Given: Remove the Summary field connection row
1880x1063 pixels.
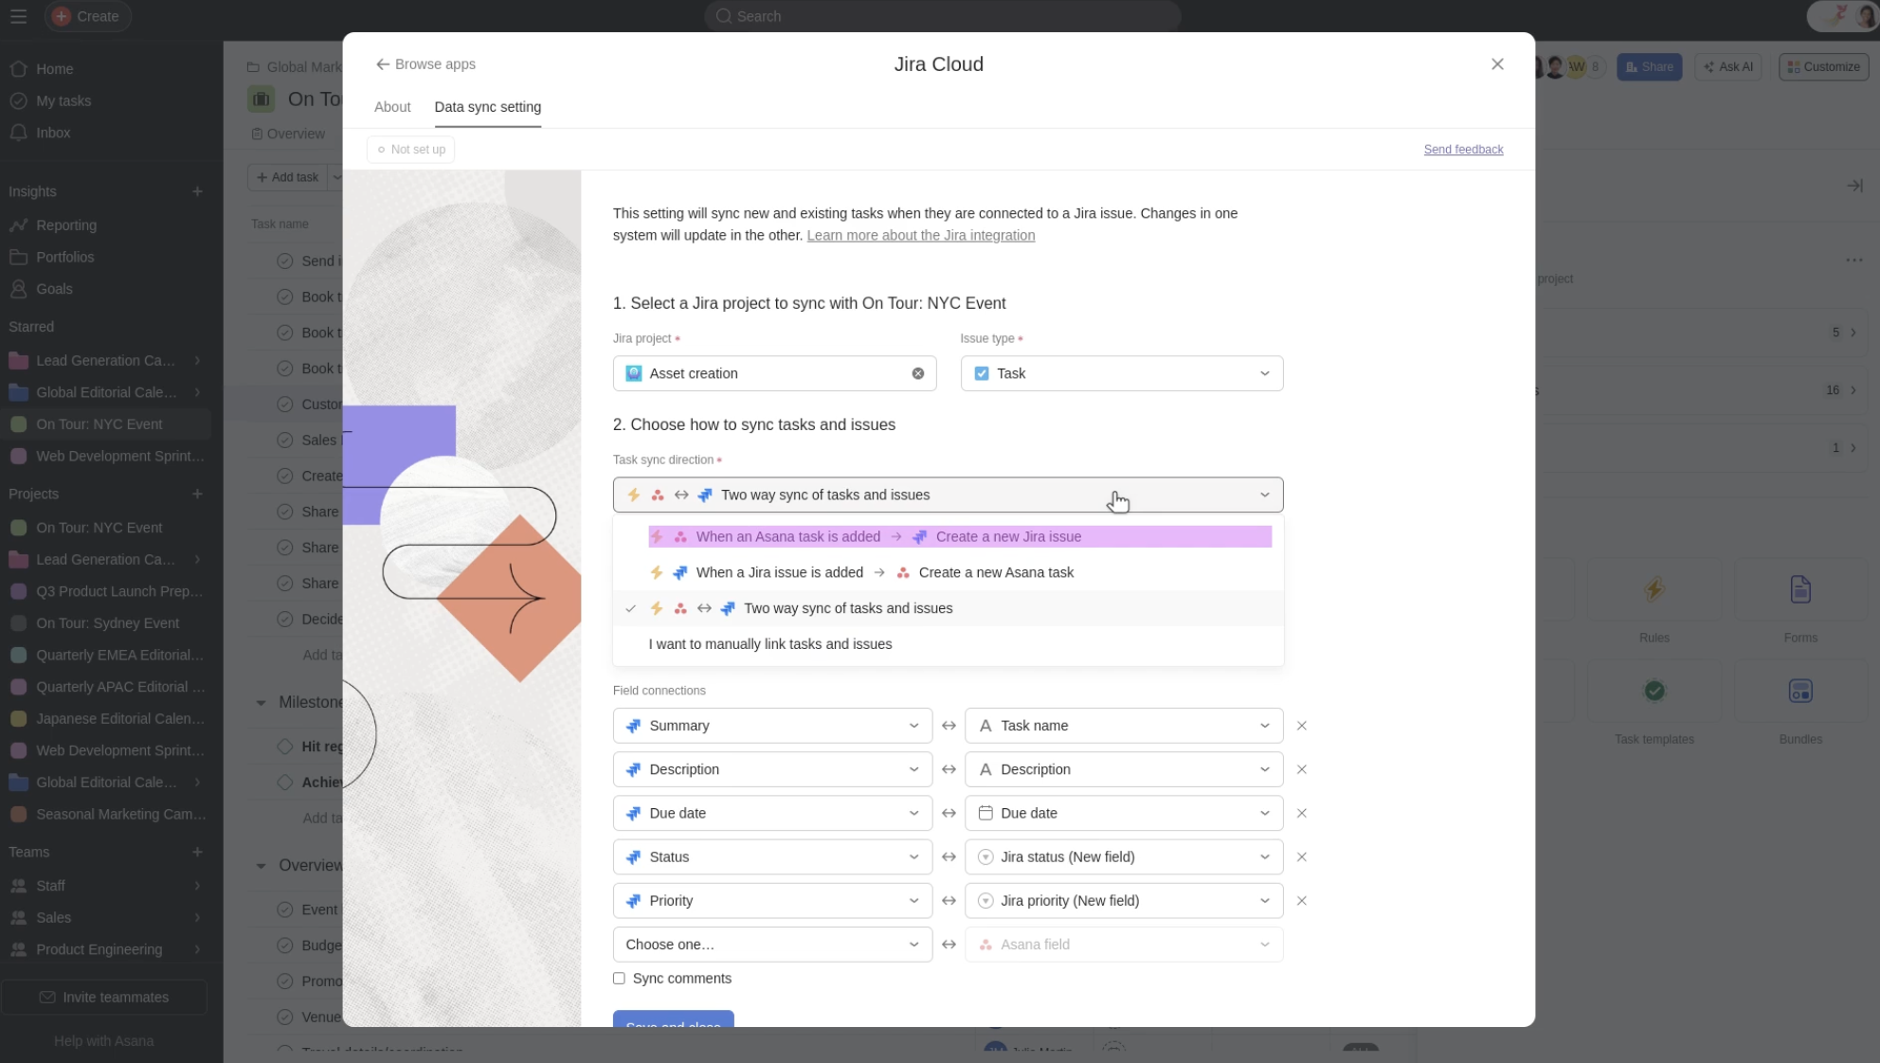Looking at the screenshot, I should click(1301, 726).
